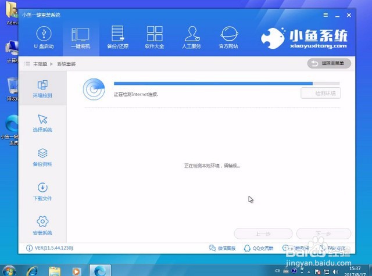Image resolution: width=372 pixels, height=276 pixels.
Task: Open the speech-bubble feedback link
Action: pos(295,248)
